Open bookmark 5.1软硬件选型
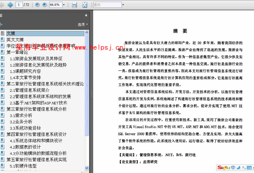The height and width of the screenshot is (173, 254). pyautogui.click(x=23, y=166)
